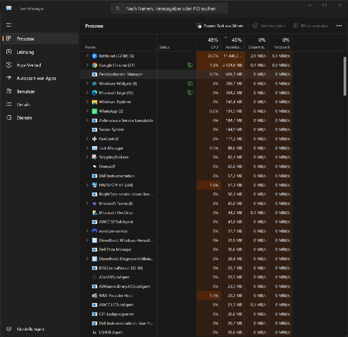
Task: Select the AWCC.SCSubAgent process row
Action: (186, 222)
